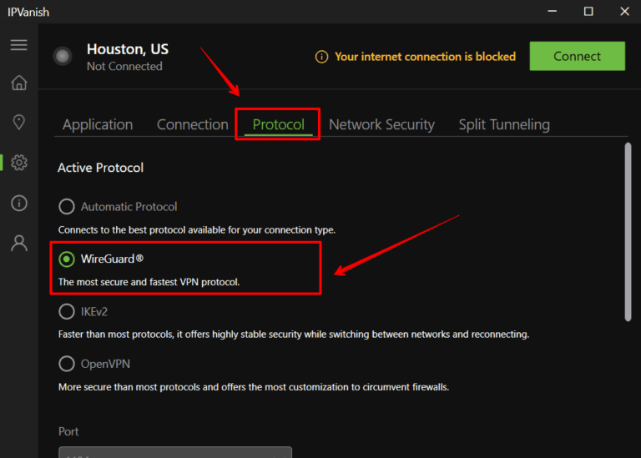Viewport: 641px width, 458px height.
Task: Go to Home via sidebar icon
Action: pyautogui.click(x=18, y=83)
